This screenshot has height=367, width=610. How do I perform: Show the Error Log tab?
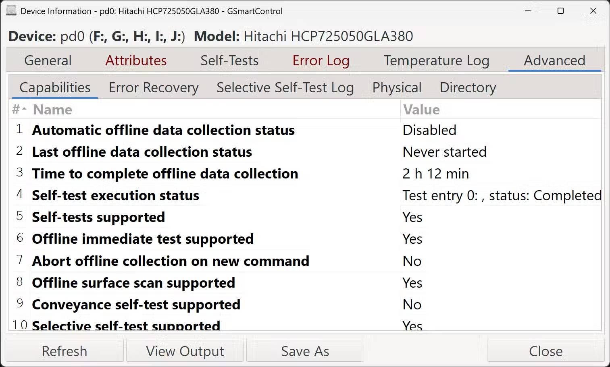click(x=321, y=60)
